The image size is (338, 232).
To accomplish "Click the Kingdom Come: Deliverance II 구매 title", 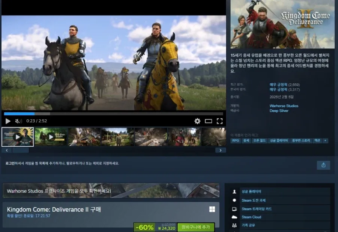I will tap(54, 209).
